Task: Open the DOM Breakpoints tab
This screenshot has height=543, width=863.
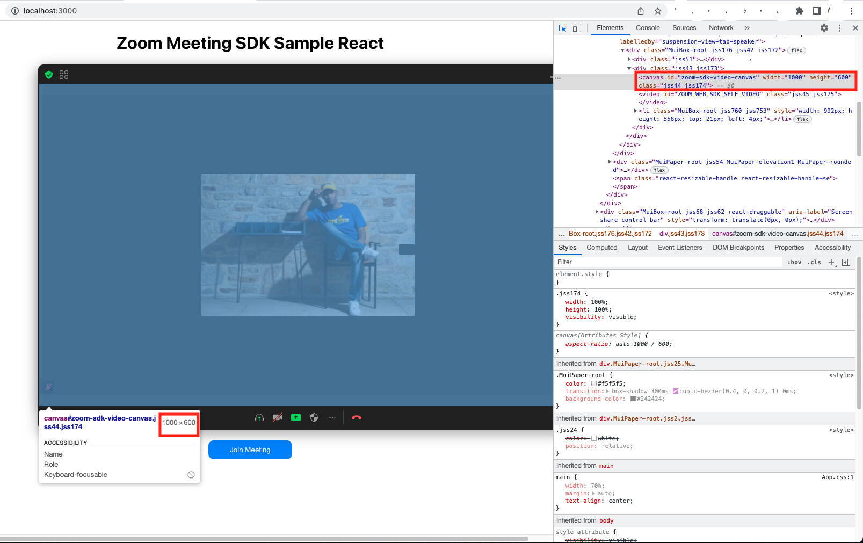Action: [738, 248]
